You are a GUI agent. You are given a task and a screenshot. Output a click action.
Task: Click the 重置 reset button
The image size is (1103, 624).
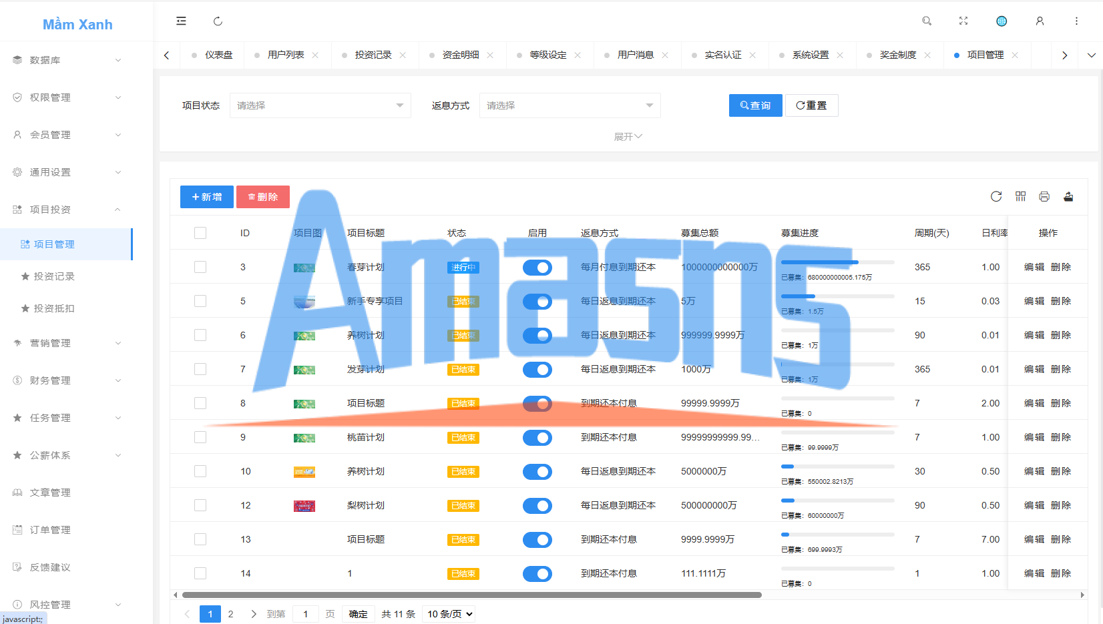(x=811, y=105)
